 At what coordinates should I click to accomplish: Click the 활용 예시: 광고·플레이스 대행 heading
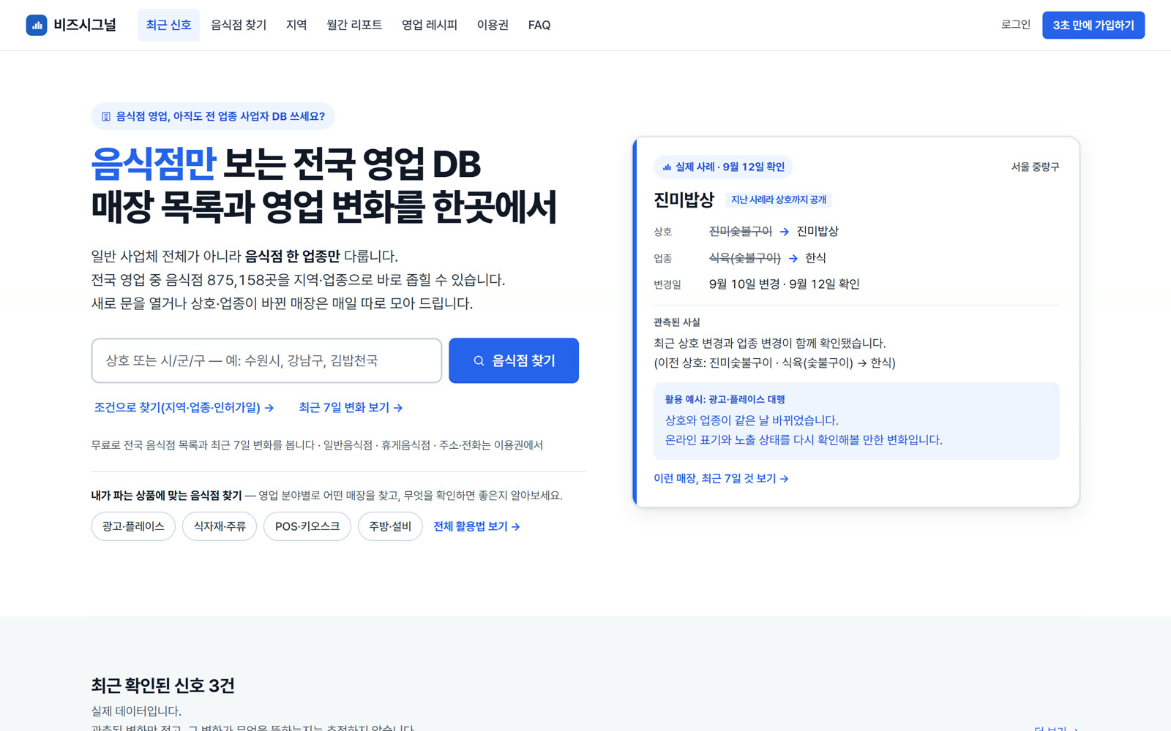[x=725, y=399]
